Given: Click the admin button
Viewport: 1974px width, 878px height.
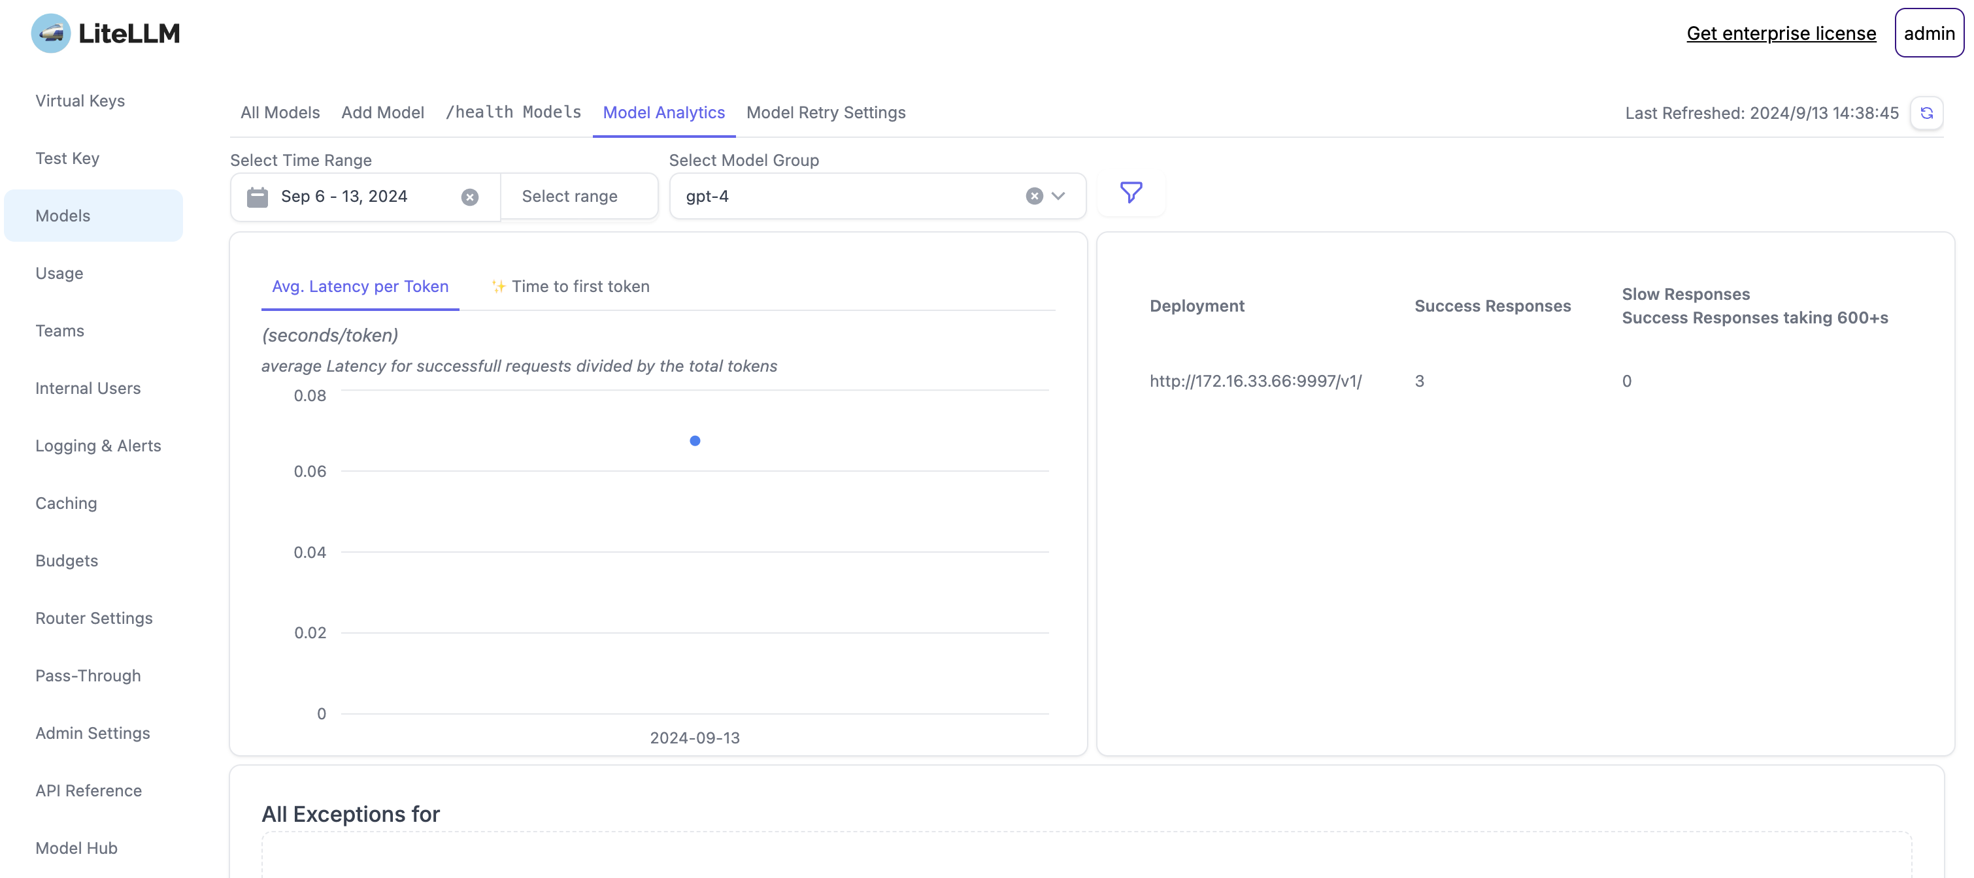Looking at the screenshot, I should 1928,33.
